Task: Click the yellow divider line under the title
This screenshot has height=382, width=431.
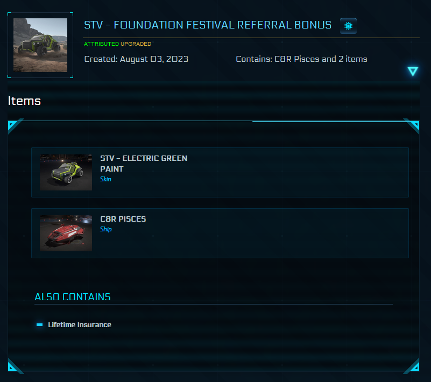Action: point(250,37)
